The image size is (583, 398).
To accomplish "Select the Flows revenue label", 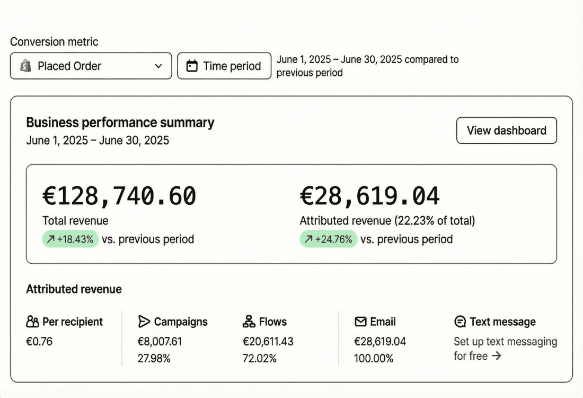I will click(272, 322).
